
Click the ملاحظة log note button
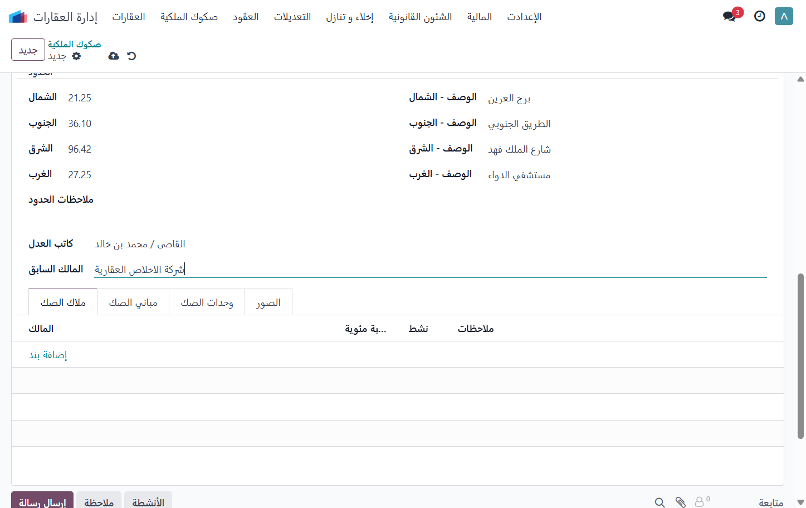99,500
